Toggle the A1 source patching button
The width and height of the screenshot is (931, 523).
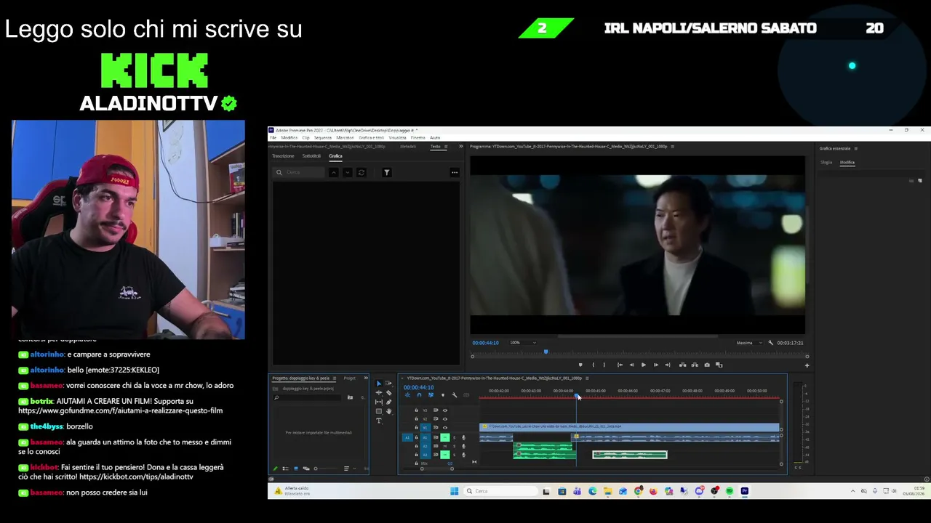[407, 437]
